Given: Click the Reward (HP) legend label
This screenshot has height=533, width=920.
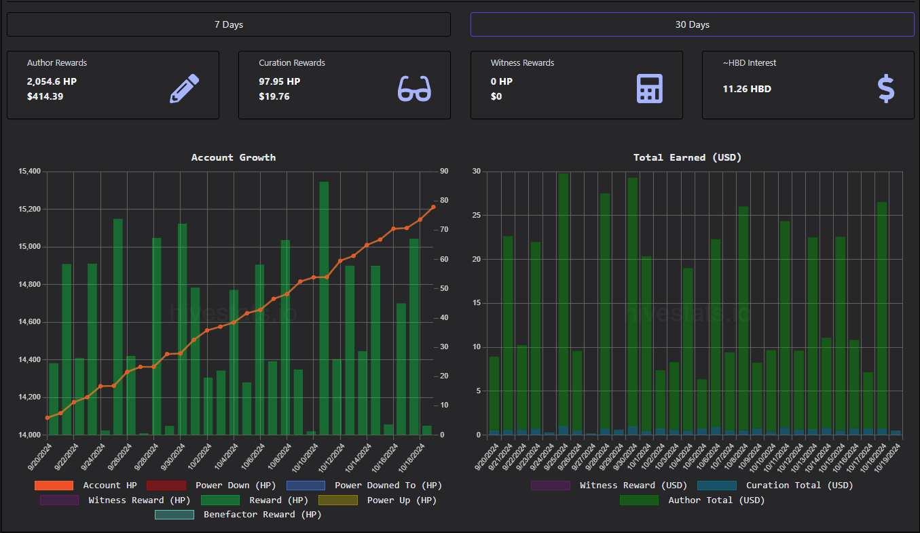Looking at the screenshot, I should (x=278, y=500).
